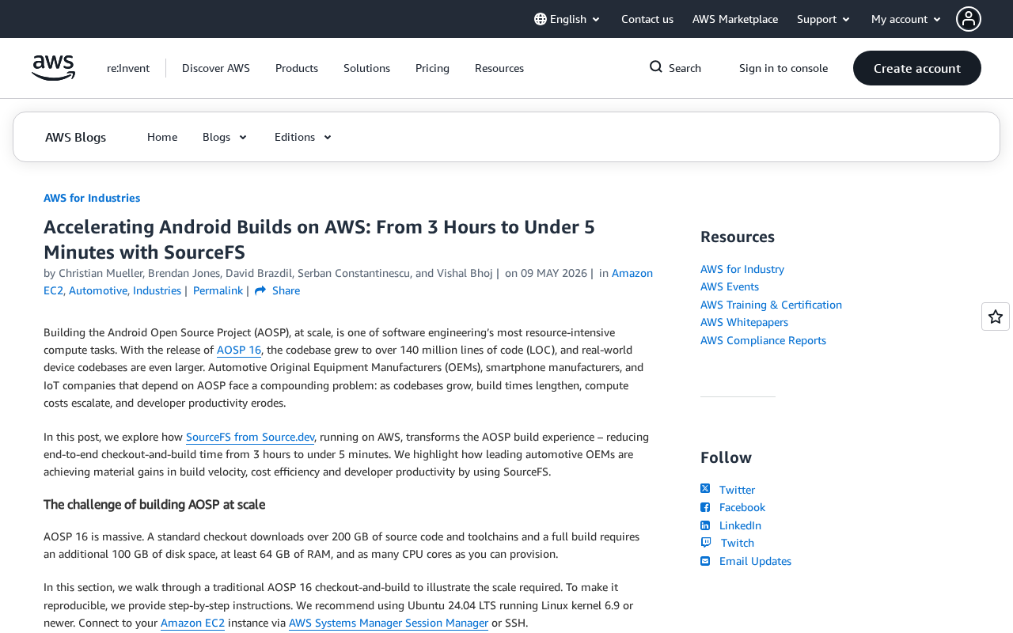The image size is (1013, 633).
Task: Open the user profile avatar icon
Action: 969,19
